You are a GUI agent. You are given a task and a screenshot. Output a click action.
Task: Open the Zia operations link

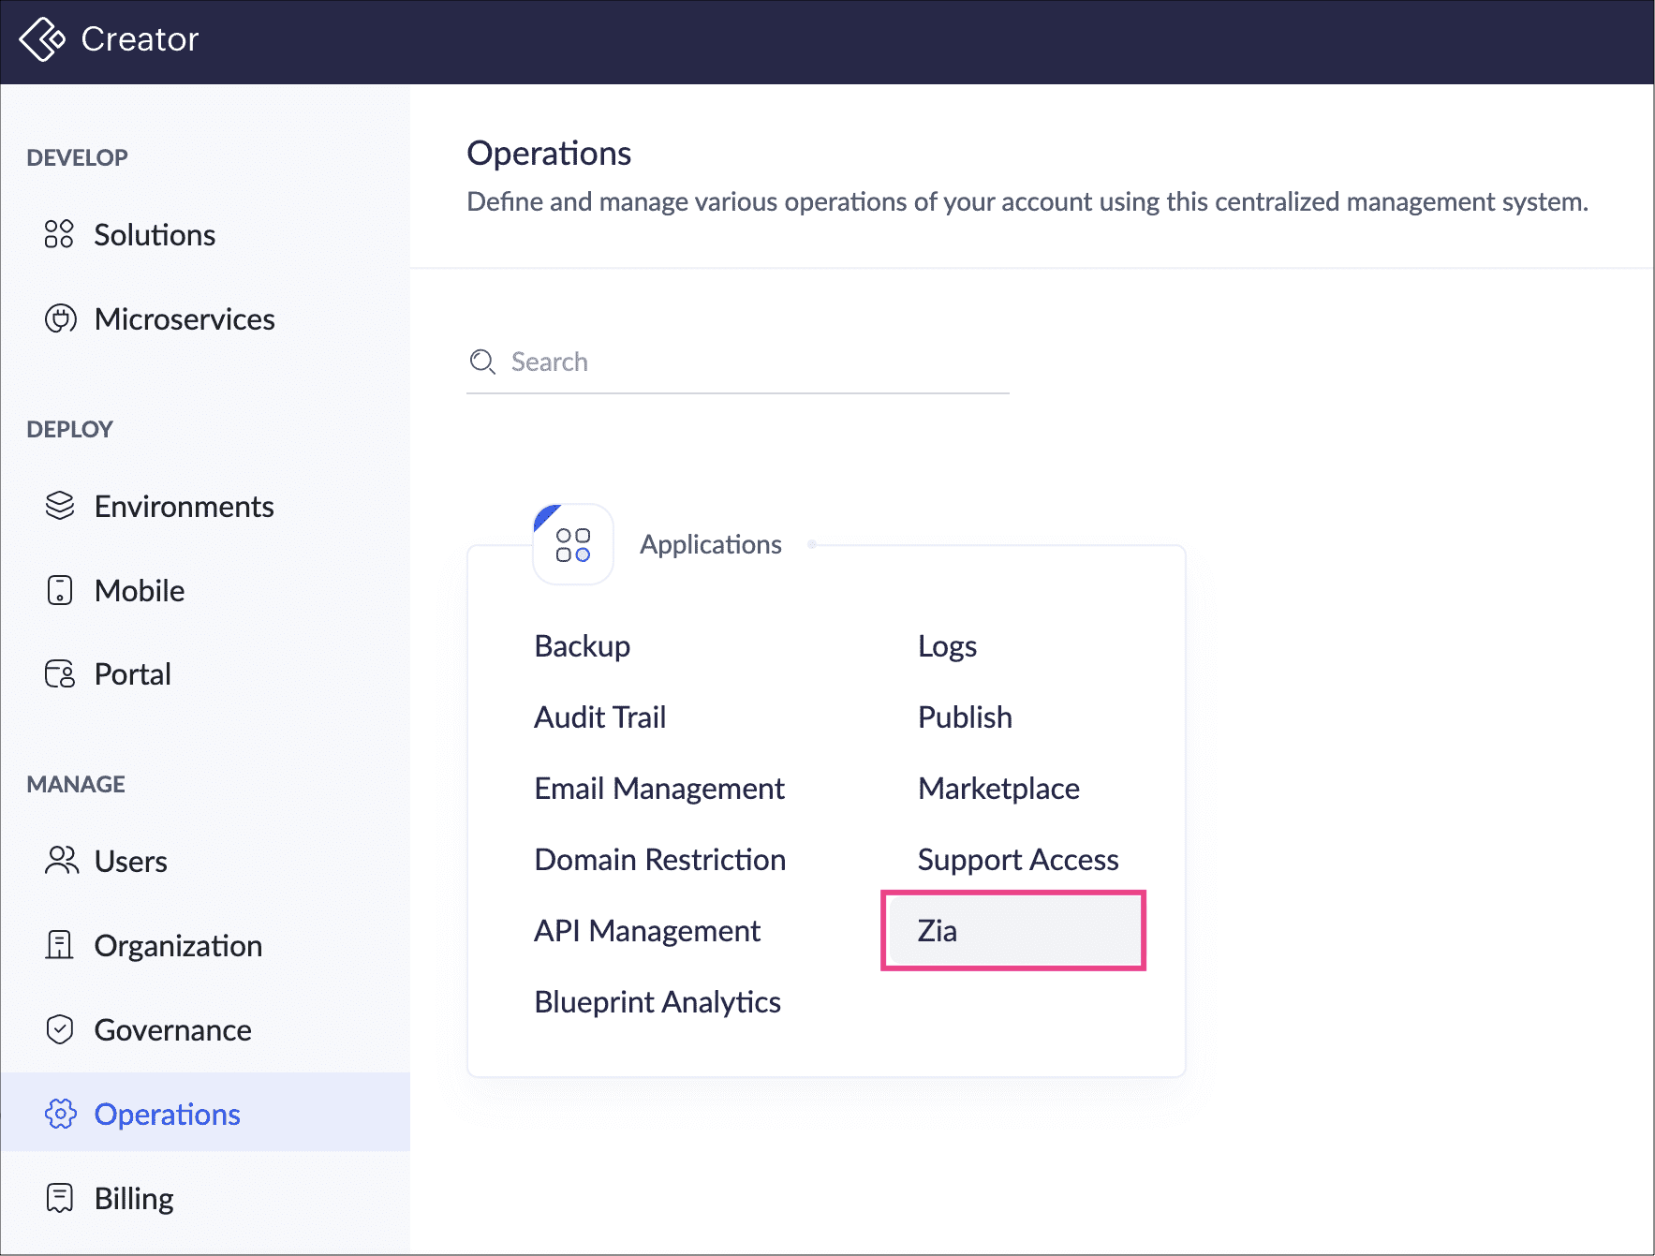point(938,931)
